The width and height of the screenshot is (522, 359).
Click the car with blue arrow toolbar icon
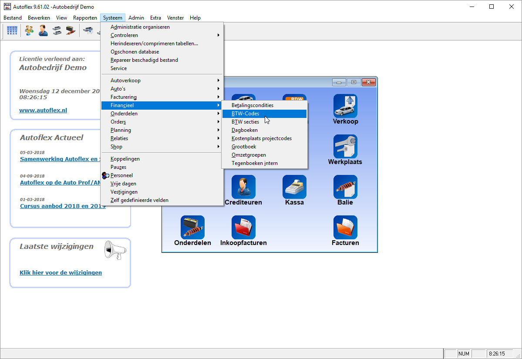click(x=88, y=31)
